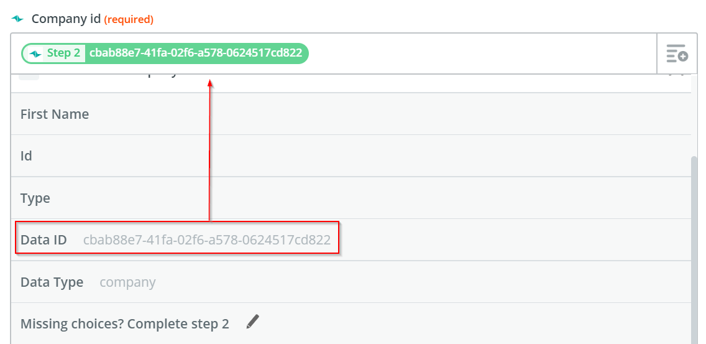Click the pencil icon beside Missing choices
The height and width of the screenshot is (344, 706).
point(252,322)
